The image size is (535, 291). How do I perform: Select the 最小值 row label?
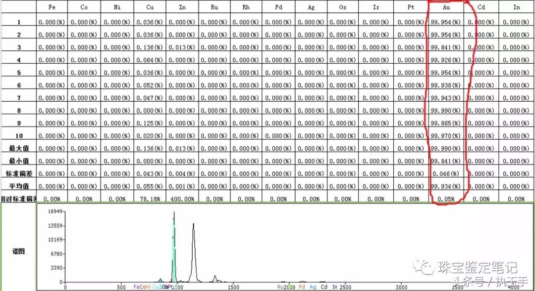[x=19, y=161]
